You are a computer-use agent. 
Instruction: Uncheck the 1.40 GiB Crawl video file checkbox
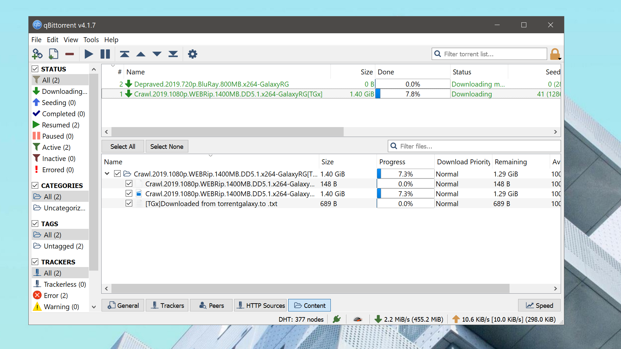point(129,193)
